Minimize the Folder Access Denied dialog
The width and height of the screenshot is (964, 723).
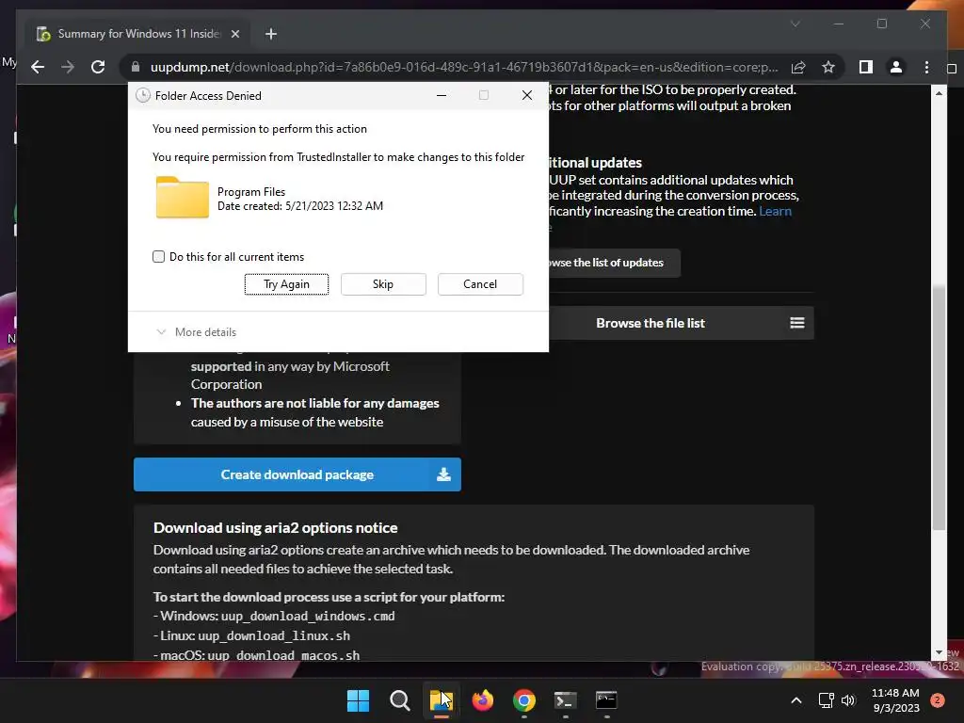tap(442, 95)
